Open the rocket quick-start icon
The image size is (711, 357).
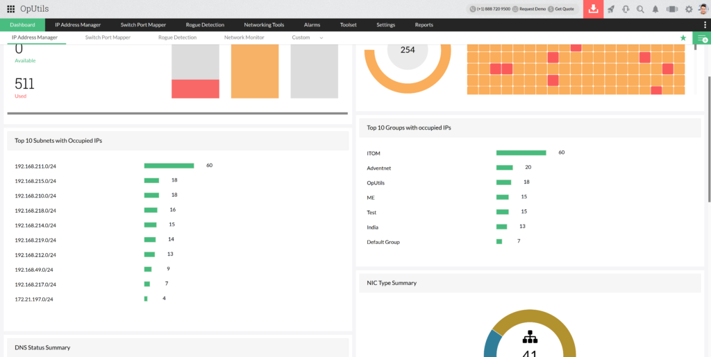611,9
